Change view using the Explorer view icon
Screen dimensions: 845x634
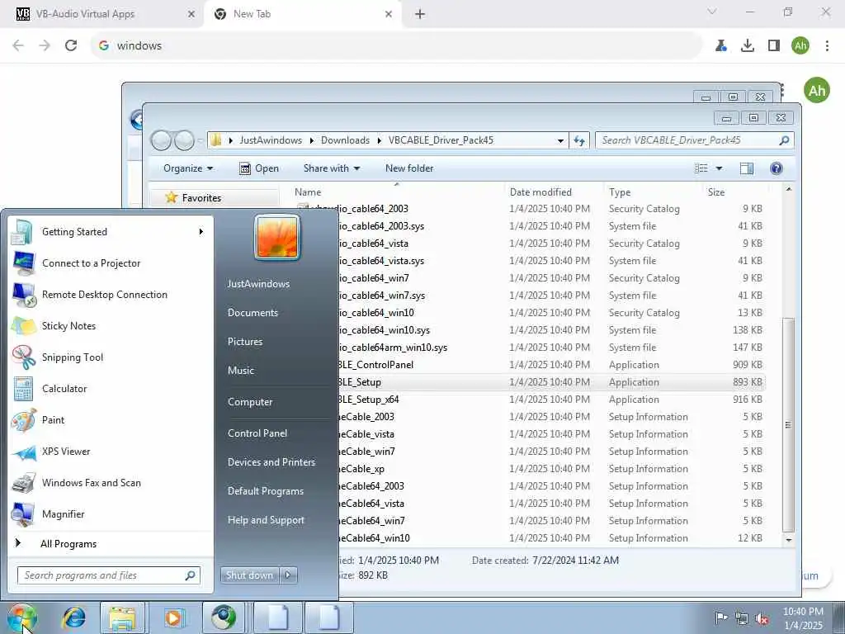[701, 168]
